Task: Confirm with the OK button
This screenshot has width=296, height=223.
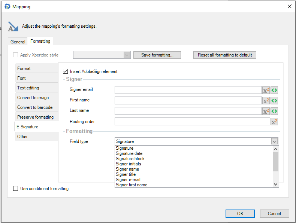Action: click(240, 214)
